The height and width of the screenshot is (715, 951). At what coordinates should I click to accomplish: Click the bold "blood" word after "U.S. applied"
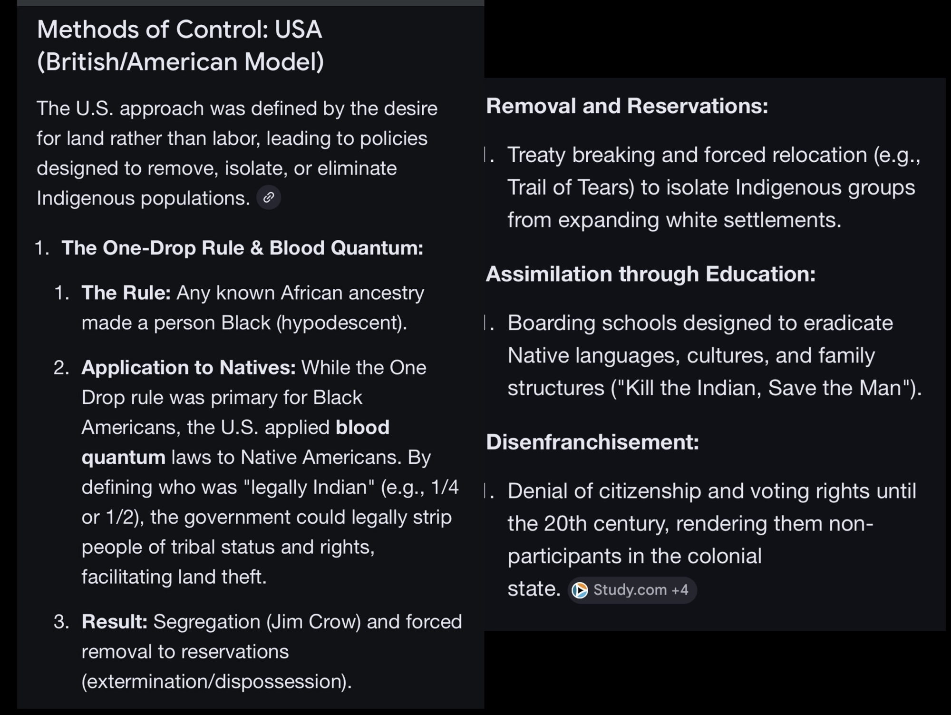pos(362,427)
